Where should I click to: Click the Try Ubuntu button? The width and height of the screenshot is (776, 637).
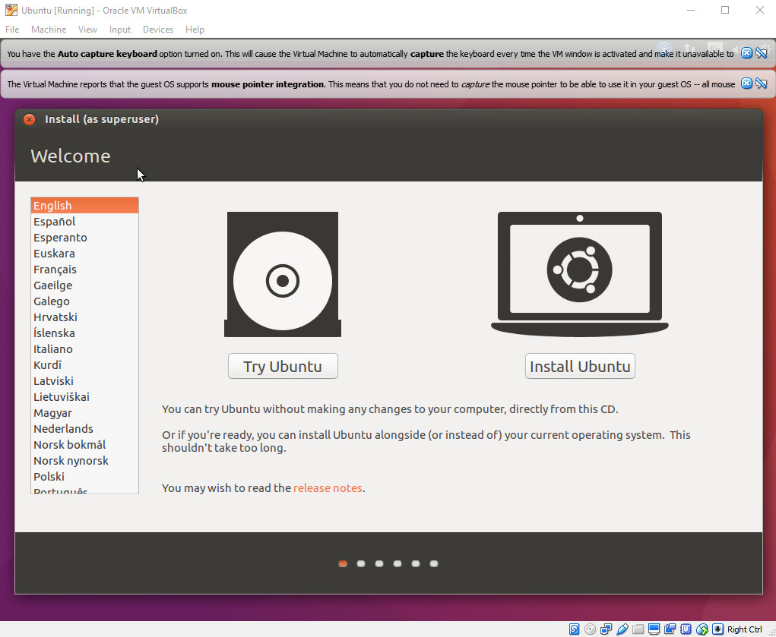click(x=283, y=366)
